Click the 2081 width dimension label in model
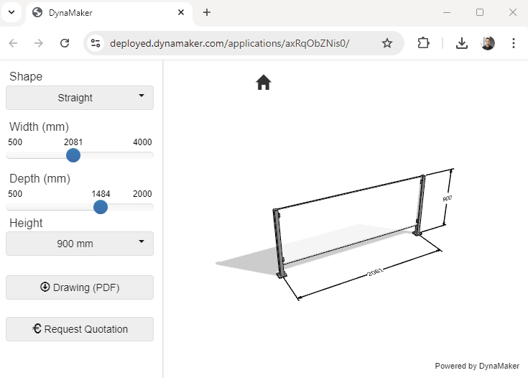The height and width of the screenshot is (378, 528). coord(375,272)
